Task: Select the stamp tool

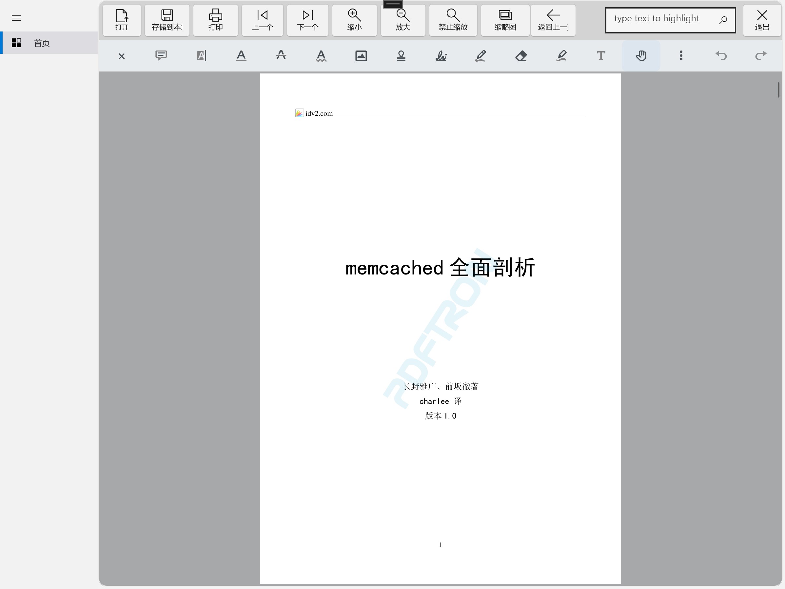Action: pyautogui.click(x=401, y=56)
